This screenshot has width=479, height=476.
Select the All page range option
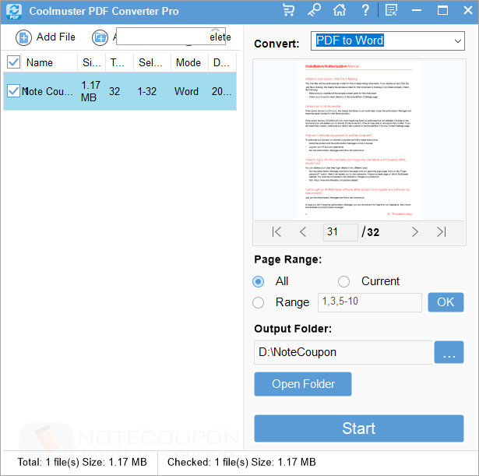click(x=258, y=281)
